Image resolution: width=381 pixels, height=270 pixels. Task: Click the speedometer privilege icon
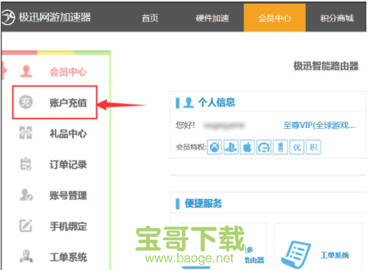[264, 147]
